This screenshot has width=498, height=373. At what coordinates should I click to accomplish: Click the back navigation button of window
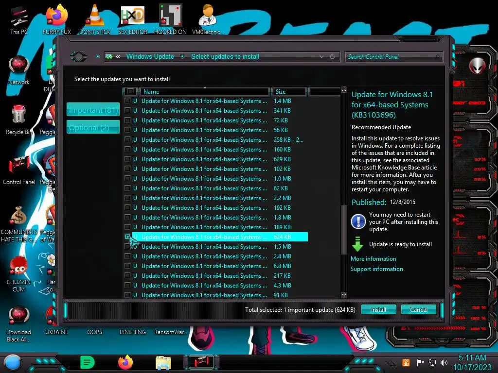(79, 57)
